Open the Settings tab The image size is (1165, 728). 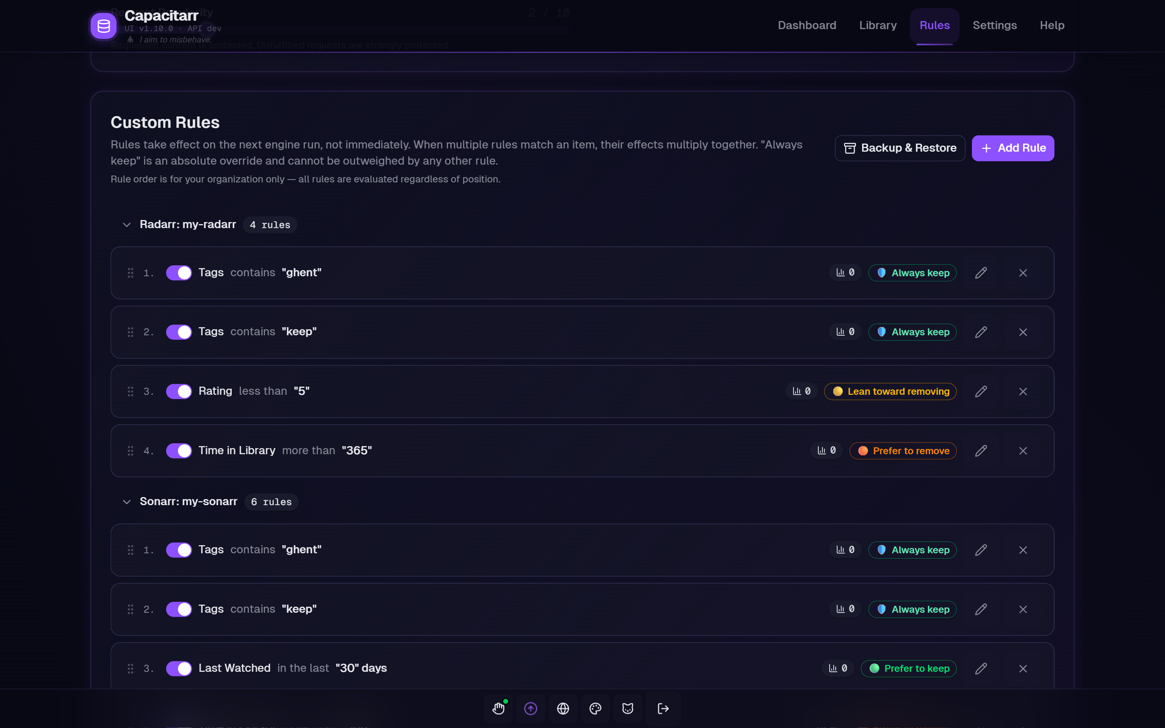click(995, 25)
